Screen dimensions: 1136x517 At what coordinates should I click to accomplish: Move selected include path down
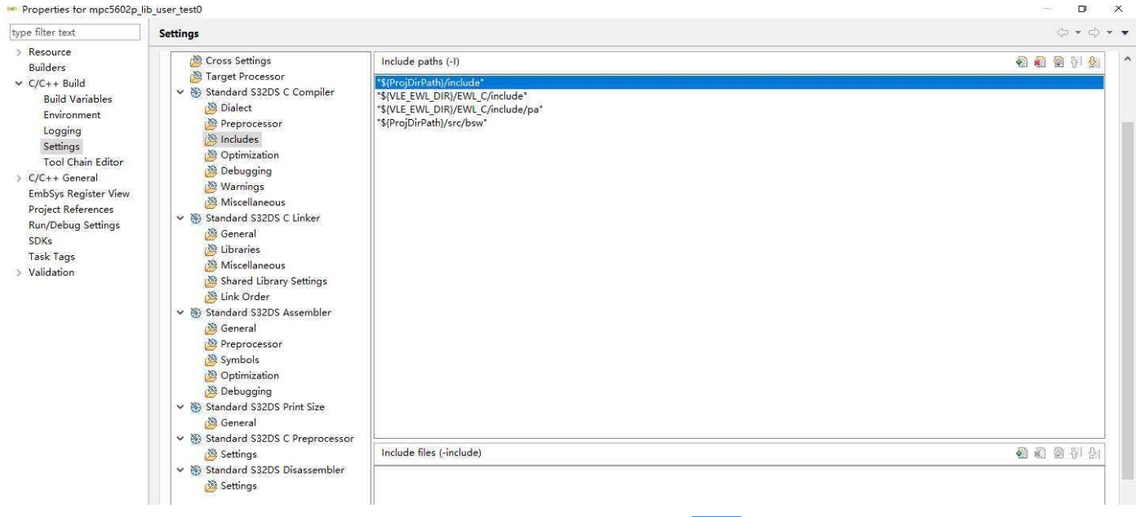coord(1094,62)
